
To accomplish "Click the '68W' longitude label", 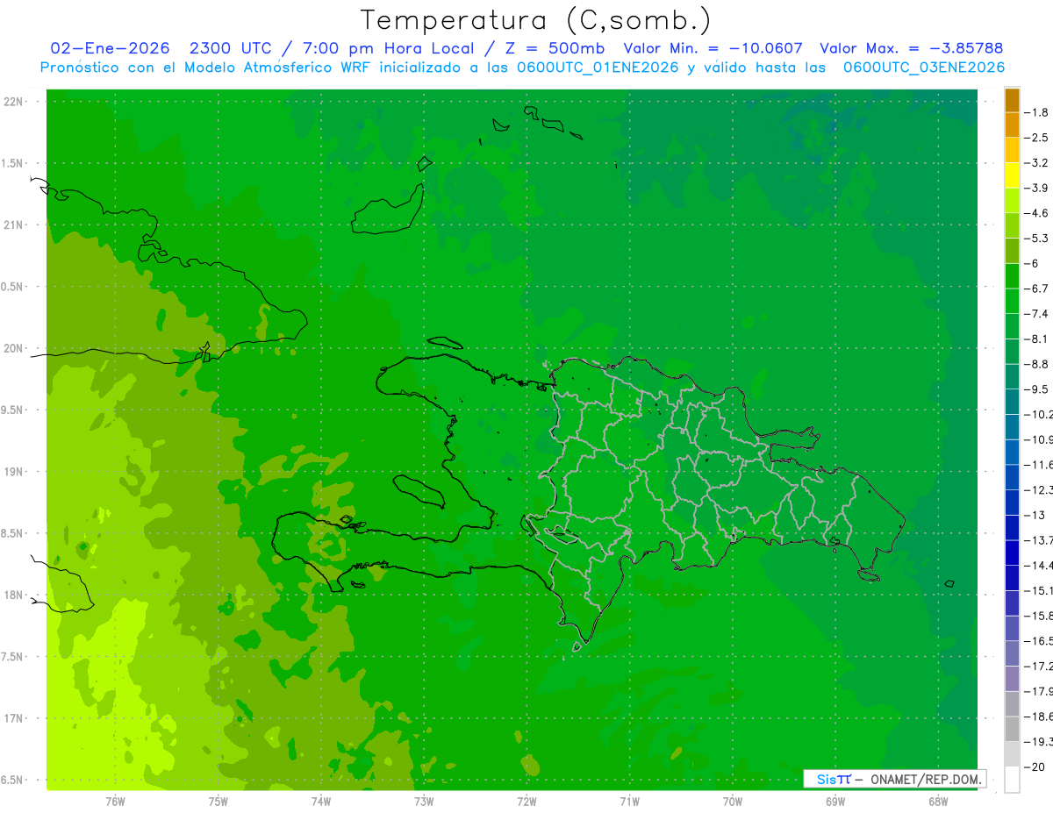I will 938,801.
